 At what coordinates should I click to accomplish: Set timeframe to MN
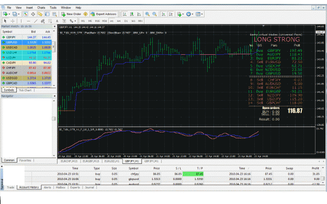click(140, 21)
